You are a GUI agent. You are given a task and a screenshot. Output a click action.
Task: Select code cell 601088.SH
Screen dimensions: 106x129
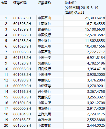click(24, 75)
